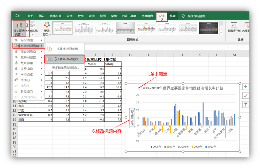The height and width of the screenshot is (168, 260).
Task: Click cell containing 南非
Action: [26, 106]
